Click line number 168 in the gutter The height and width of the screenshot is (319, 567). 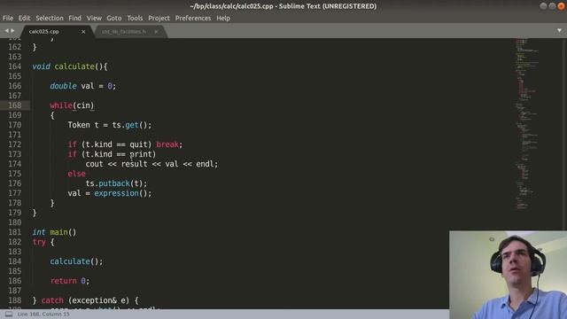pos(14,105)
